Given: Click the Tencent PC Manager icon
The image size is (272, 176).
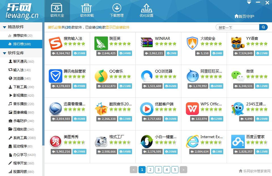Looking at the screenshot, I should [x=55, y=76].
